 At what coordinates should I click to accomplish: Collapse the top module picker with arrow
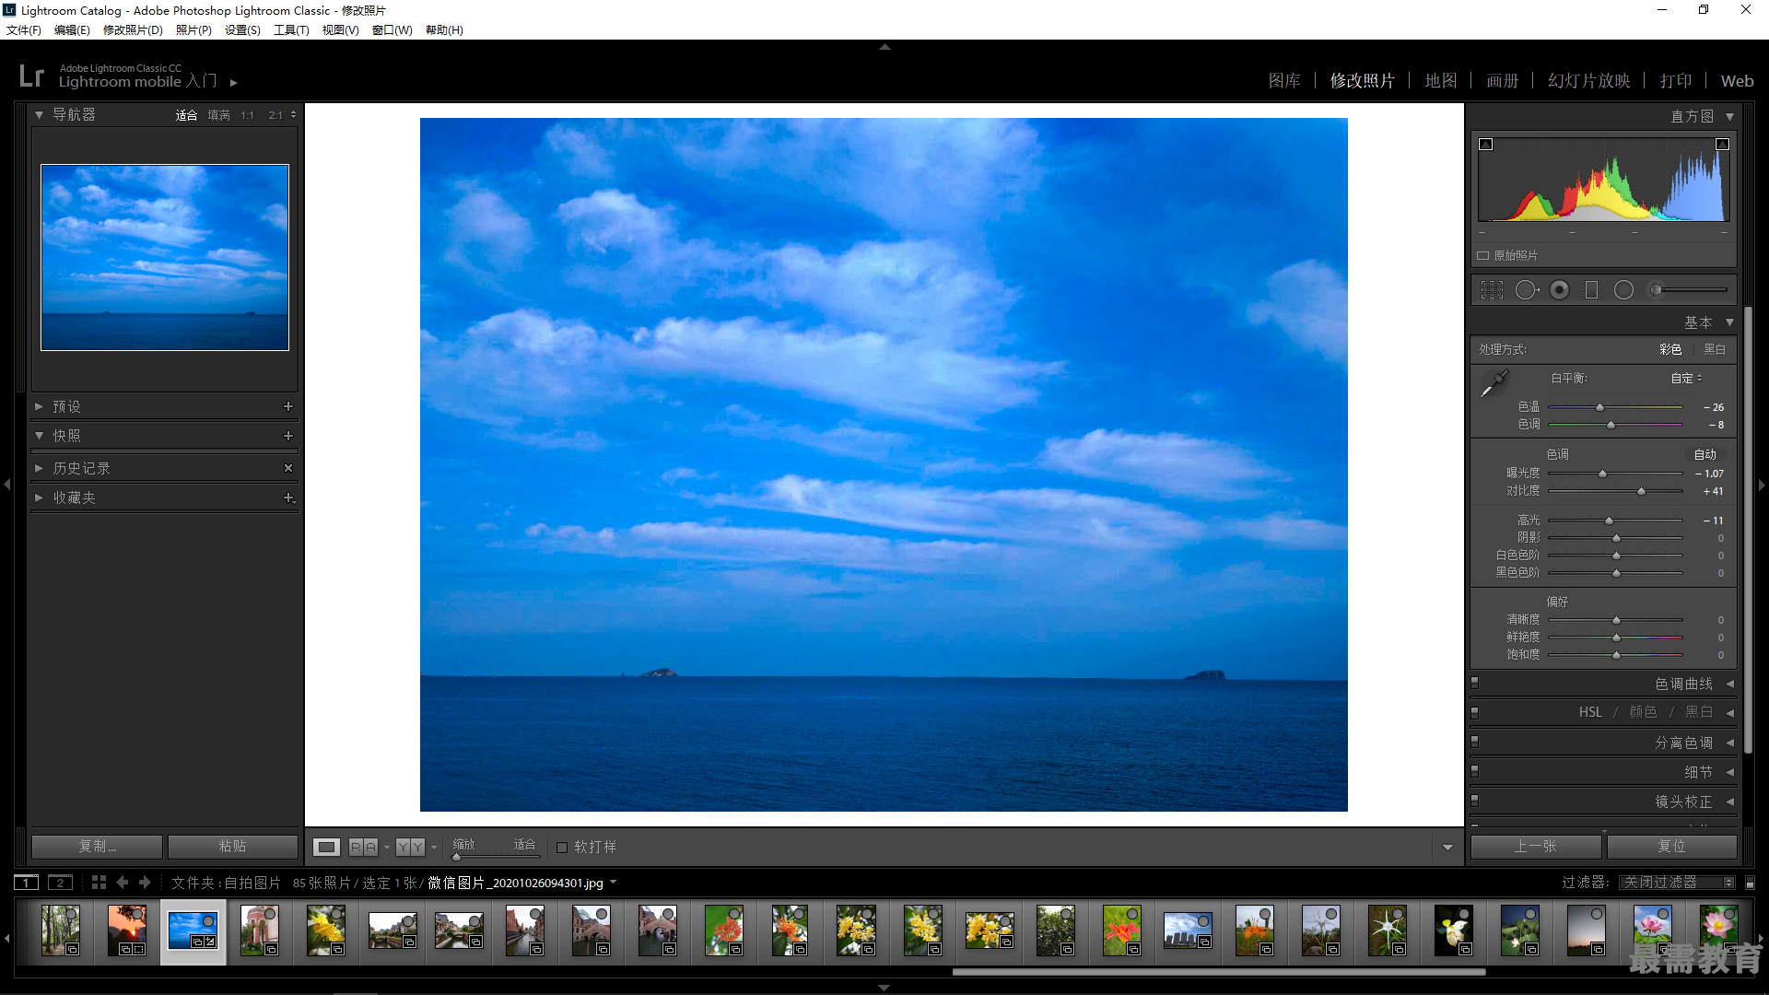(x=884, y=46)
